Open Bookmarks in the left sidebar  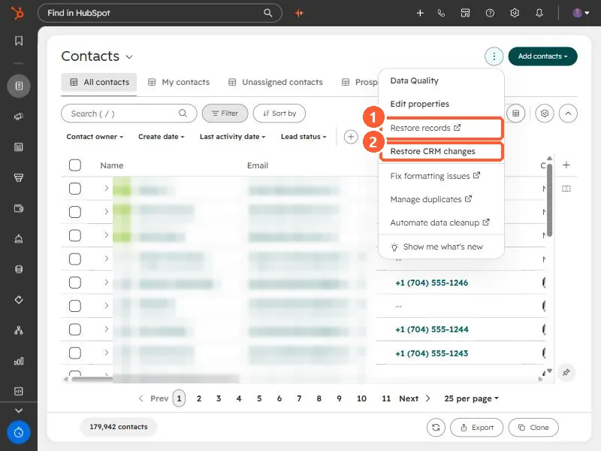18,41
